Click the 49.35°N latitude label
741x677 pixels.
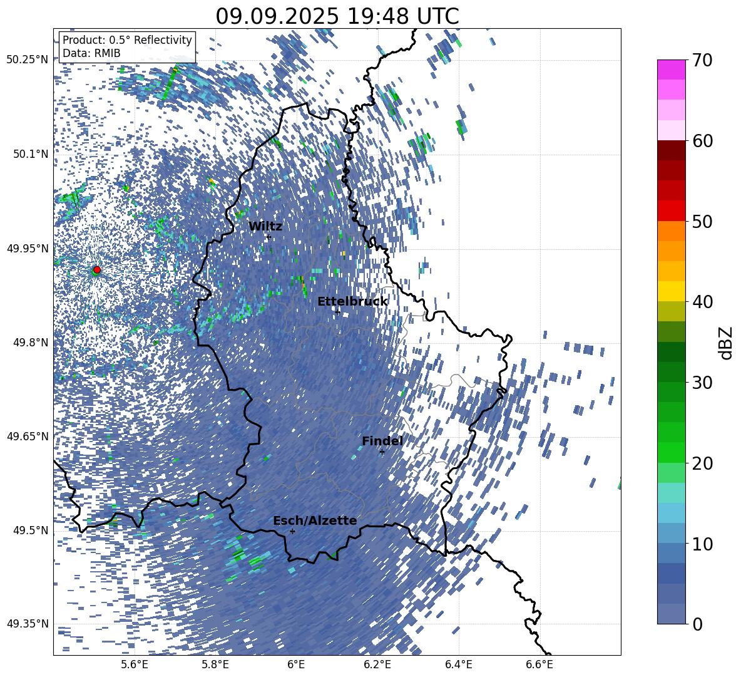pos(28,624)
